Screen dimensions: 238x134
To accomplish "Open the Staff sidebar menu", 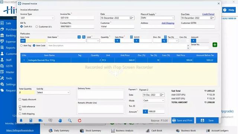I will click(x=8, y=60).
